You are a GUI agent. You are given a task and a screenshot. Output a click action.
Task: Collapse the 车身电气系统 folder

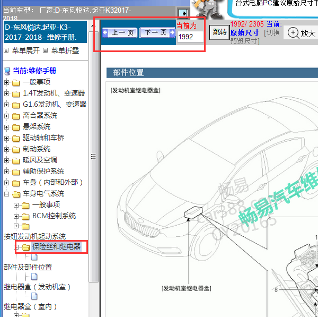(6, 194)
